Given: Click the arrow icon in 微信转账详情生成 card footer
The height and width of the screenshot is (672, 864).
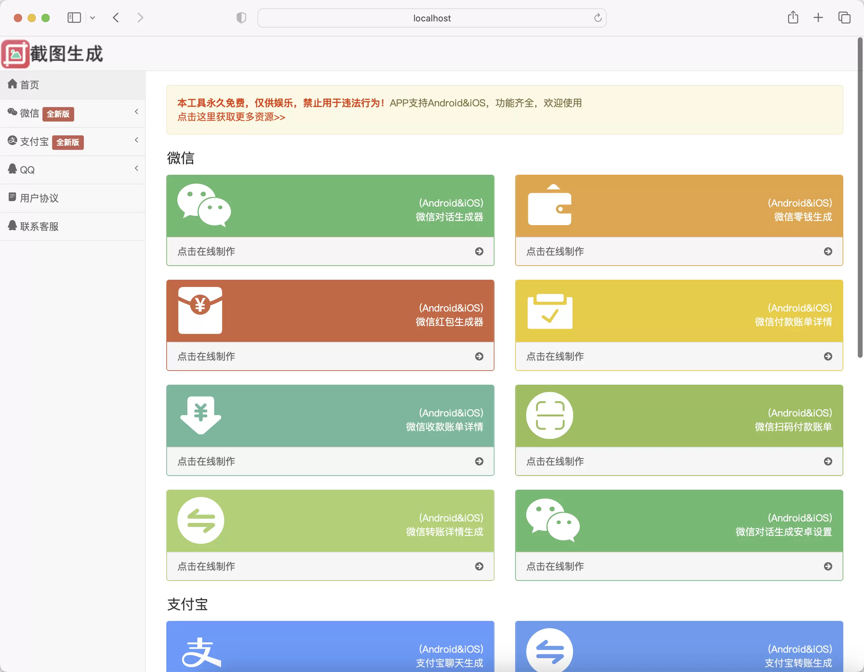Looking at the screenshot, I should pos(479,566).
